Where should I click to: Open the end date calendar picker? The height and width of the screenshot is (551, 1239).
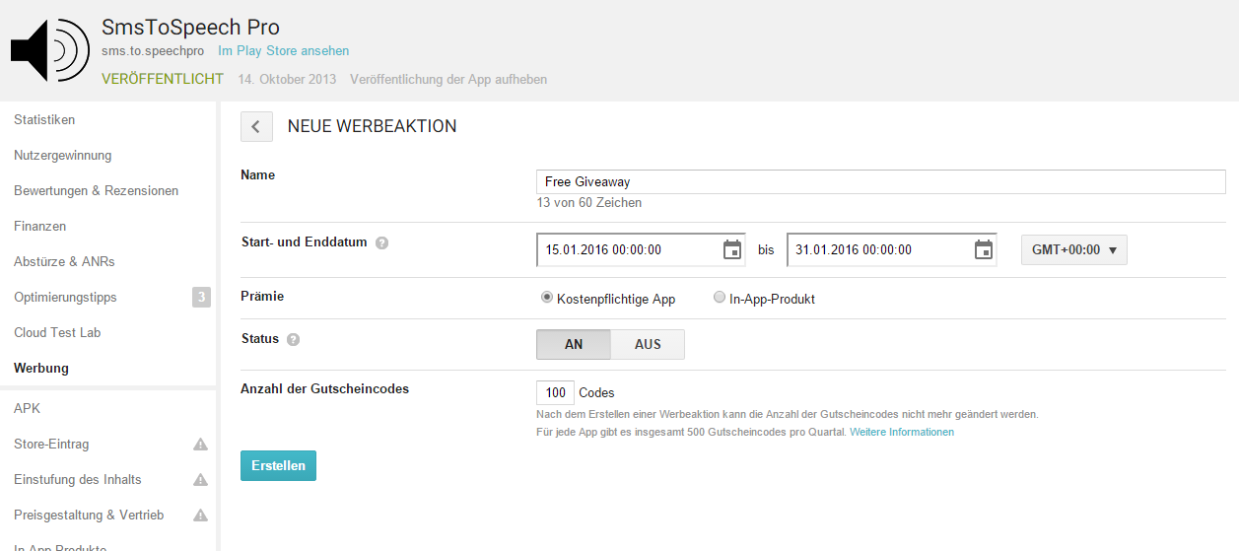(x=983, y=250)
